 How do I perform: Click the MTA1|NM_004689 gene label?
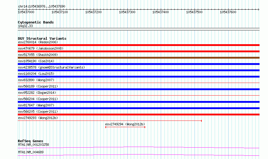point(31,152)
